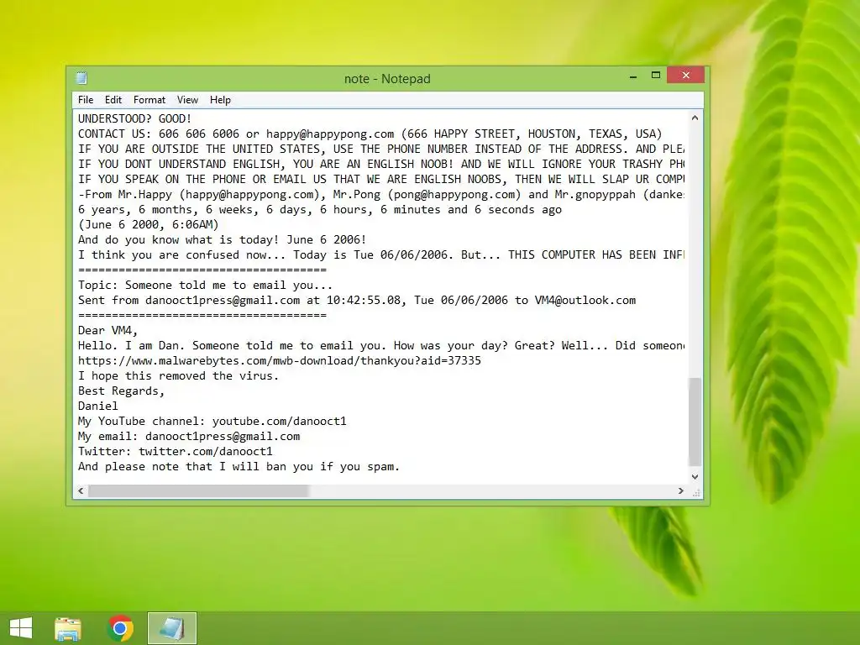
Task: Click the 'CONTACT US: 606 606 6006' line
Action: click(x=370, y=134)
